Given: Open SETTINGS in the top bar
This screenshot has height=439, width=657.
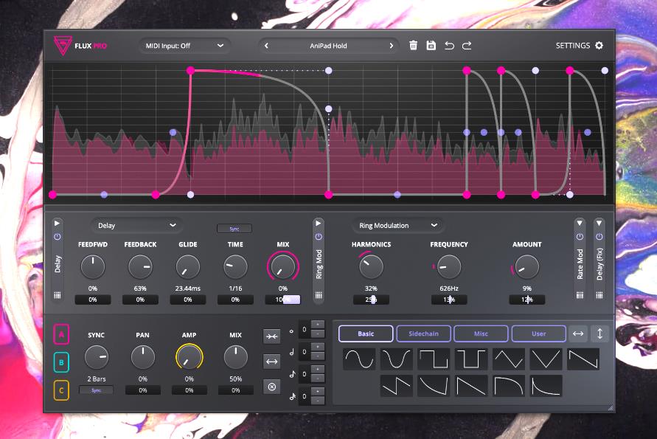Looking at the screenshot, I should tap(579, 46).
